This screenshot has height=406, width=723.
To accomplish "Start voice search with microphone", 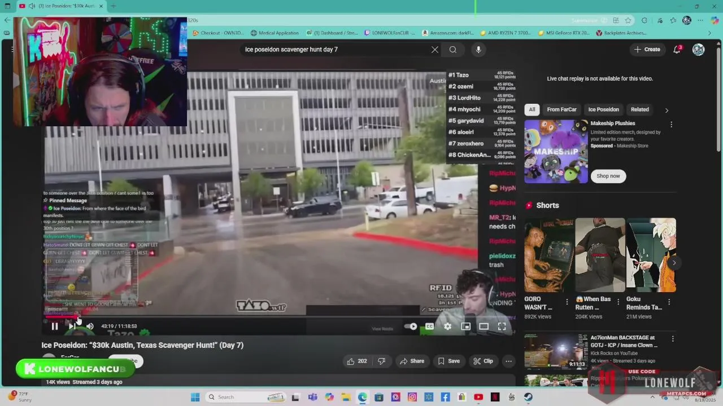I will tap(478, 50).
